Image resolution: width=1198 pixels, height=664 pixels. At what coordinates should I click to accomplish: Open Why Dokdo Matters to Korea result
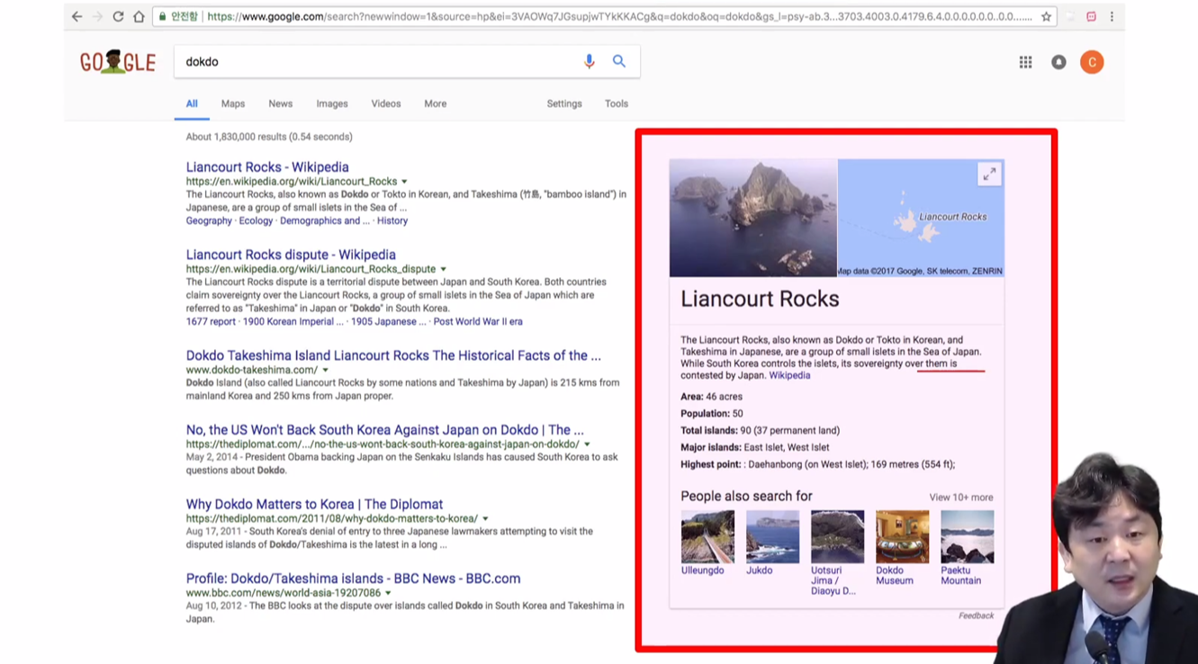314,505
